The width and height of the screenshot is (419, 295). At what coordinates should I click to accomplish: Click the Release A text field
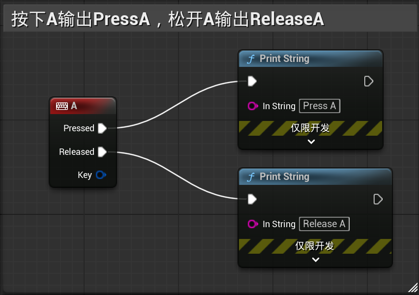[324, 224]
